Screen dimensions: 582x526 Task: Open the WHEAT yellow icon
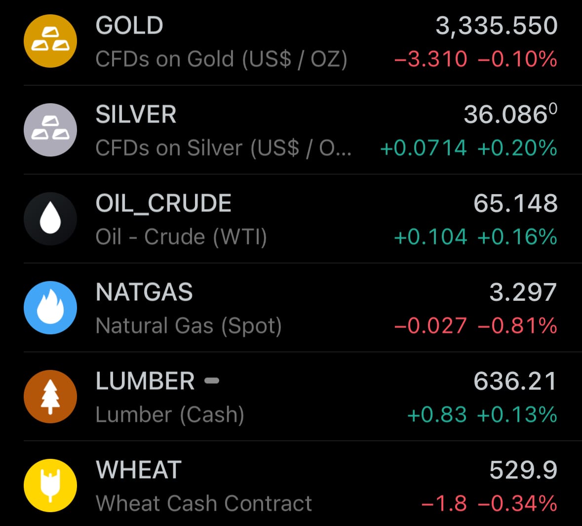50,486
